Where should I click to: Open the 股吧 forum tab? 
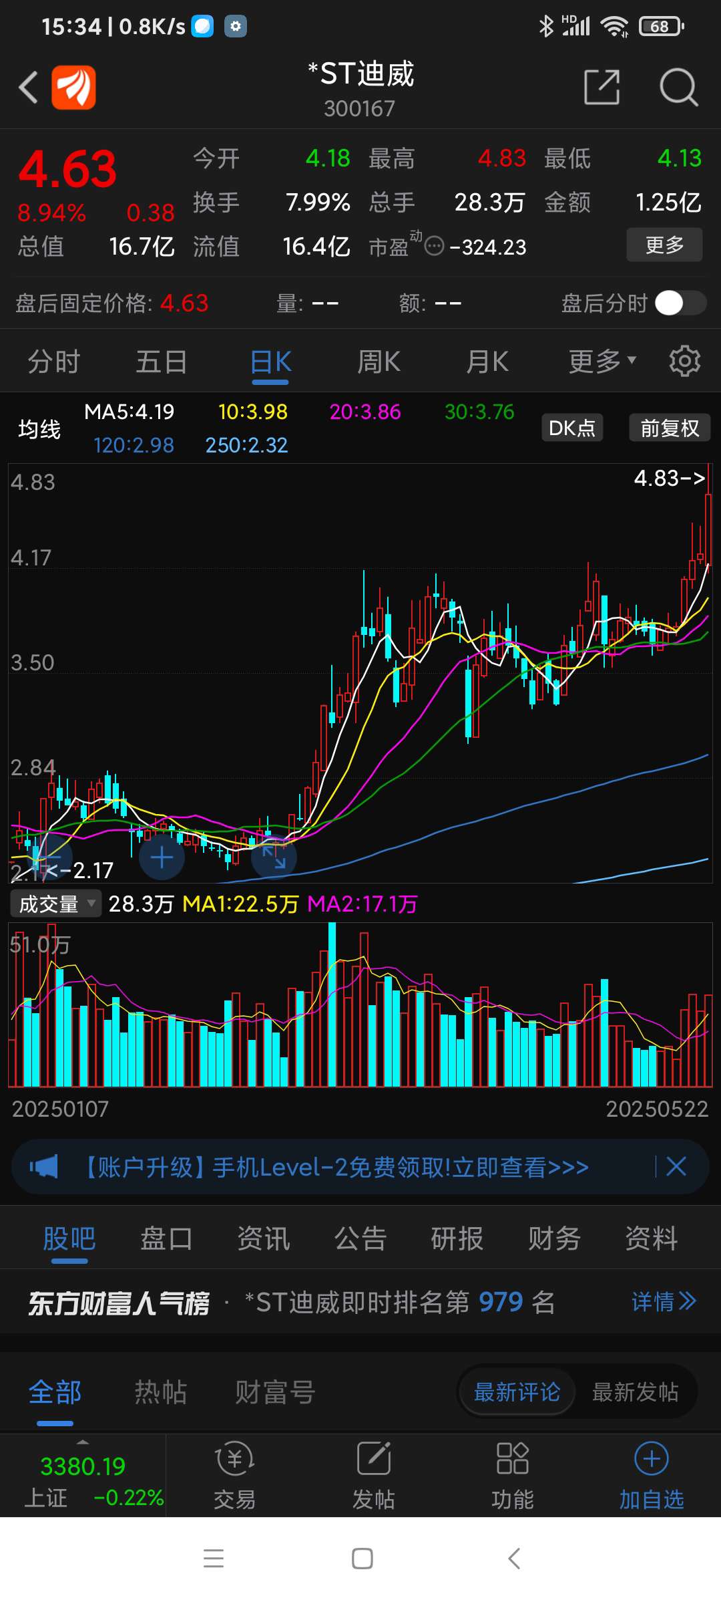(x=69, y=1238)
